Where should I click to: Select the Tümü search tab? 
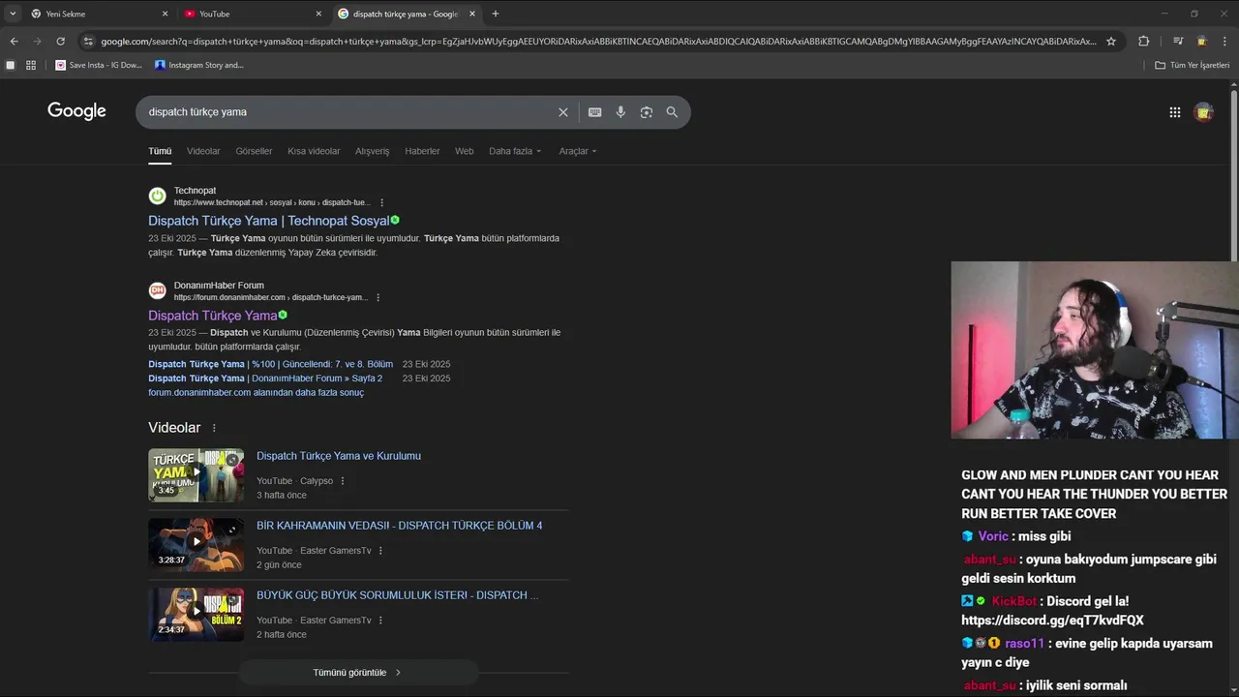160,151
